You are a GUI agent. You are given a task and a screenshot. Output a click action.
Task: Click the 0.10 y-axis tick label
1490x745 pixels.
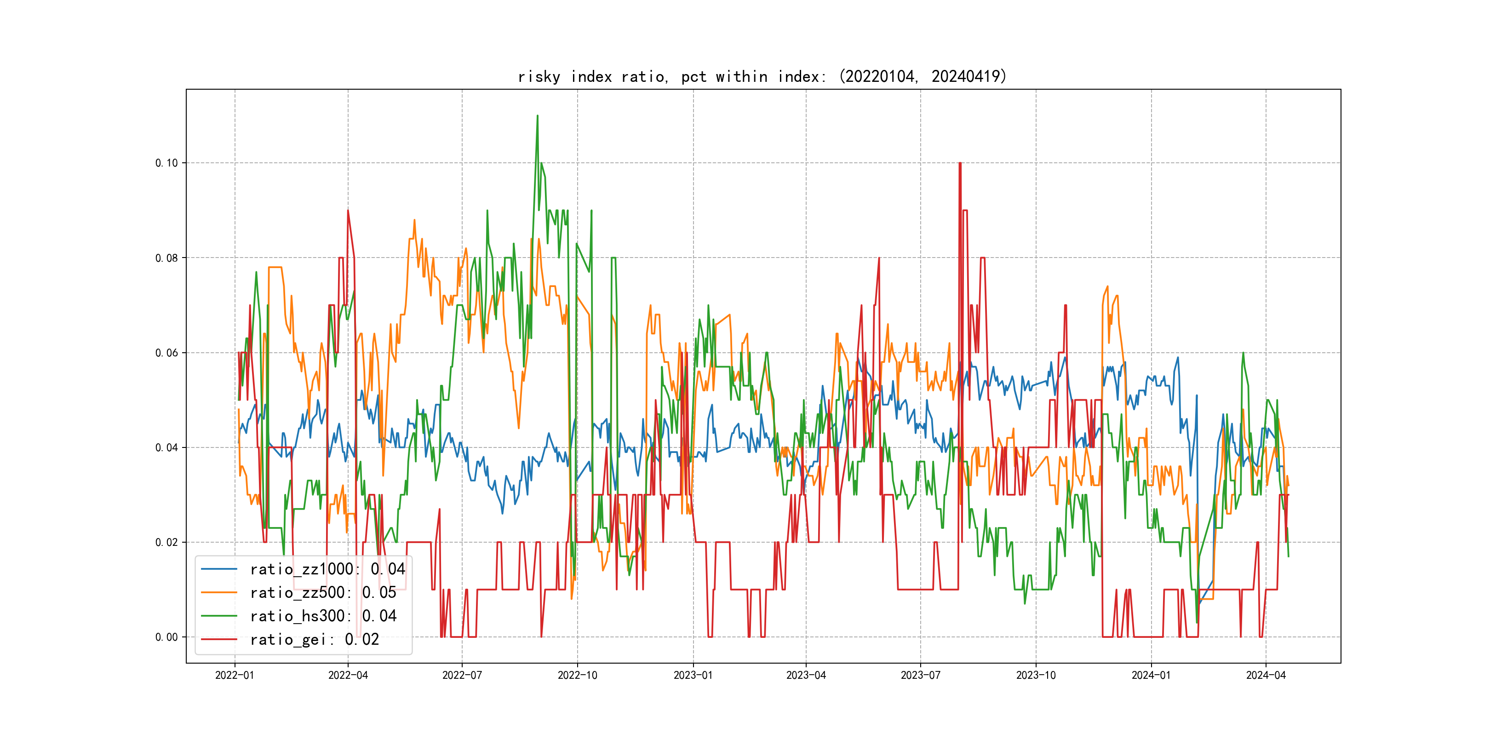tap(166, 163)
